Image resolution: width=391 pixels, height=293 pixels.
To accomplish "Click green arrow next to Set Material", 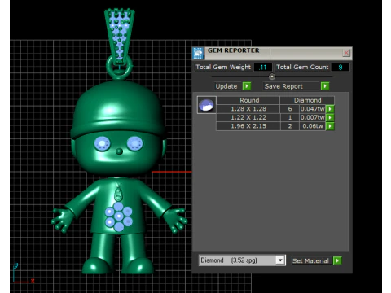I will (x=337, y=260).
